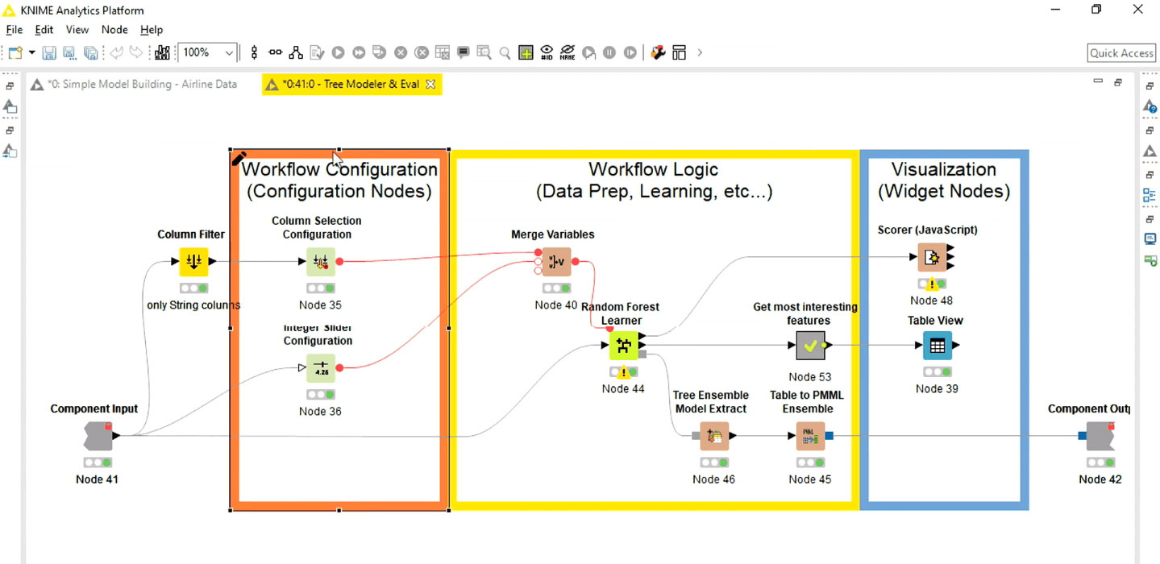The width and height of the screenshot is (1160, 564).
Task: Select the Random Forest Learner node
Action: [623, 346]
